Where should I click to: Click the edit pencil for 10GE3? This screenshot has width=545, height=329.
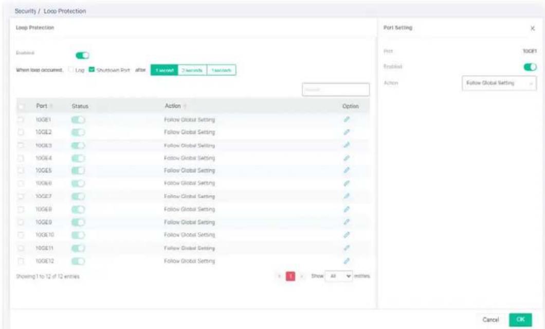(x=347, y=145)
